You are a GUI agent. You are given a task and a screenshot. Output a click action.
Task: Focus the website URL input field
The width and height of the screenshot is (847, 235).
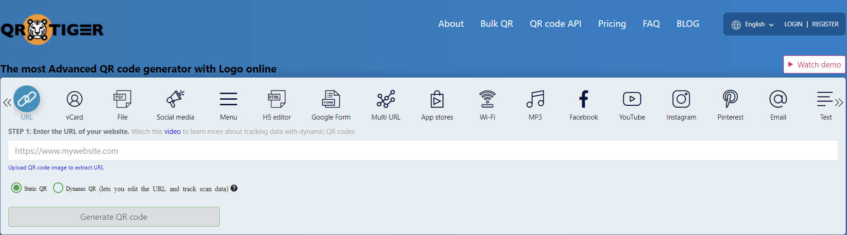[423, 151]
